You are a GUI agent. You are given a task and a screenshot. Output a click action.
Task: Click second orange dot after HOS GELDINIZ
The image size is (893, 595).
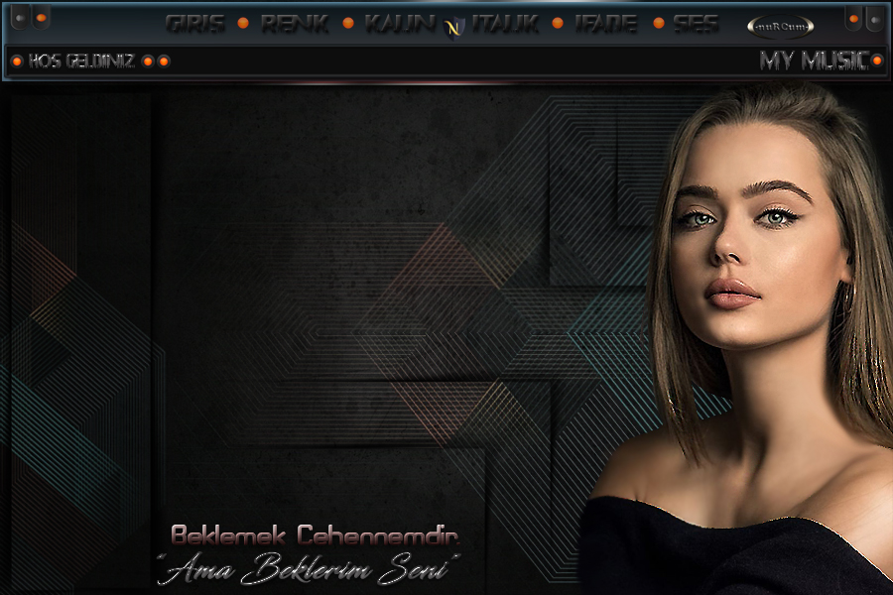coord(164,61)
